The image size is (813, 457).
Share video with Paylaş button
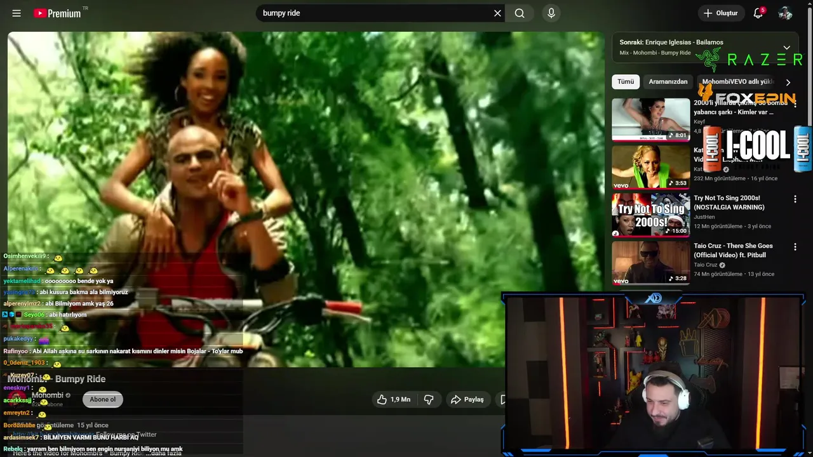point(467,399)
